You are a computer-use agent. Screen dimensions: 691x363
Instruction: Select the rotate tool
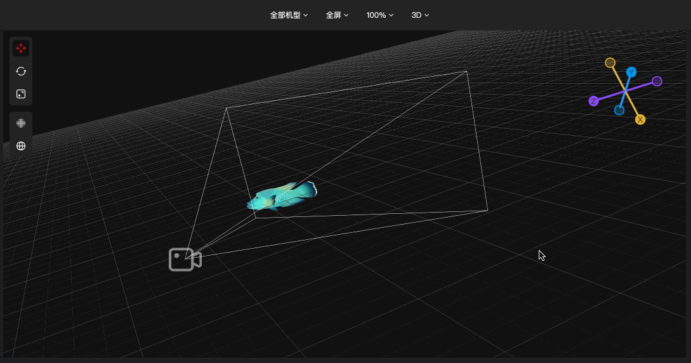(21, 71)
